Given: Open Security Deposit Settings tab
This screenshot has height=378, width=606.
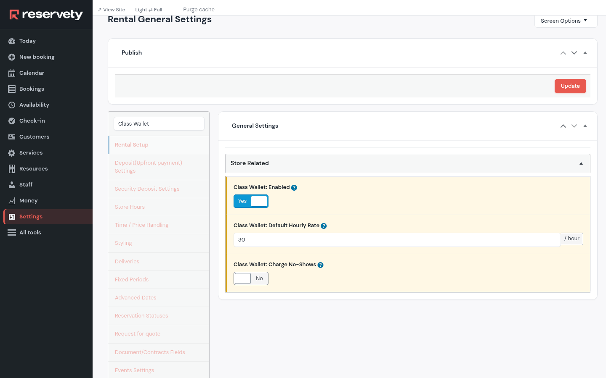Looking at the screenshot, I should (x=159, y=189).
